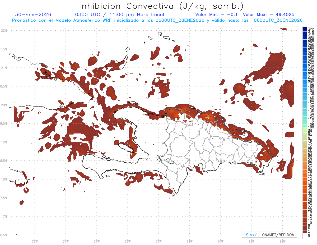Click the '18N' latitude label
The image size is (317, 245).
pos(4,179)
